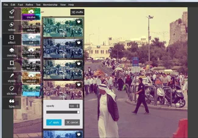Viewport: 198px width, 138px height.
Task: Favorite the Borg effect with its heart
Action: point(79,22)
